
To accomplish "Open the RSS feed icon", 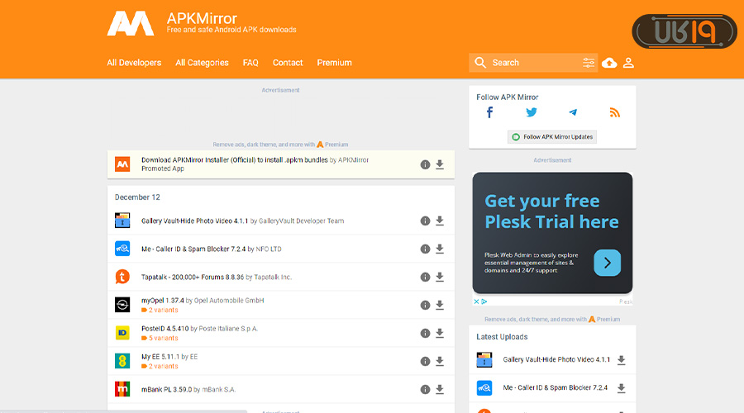I will click(x=614, y=113).
